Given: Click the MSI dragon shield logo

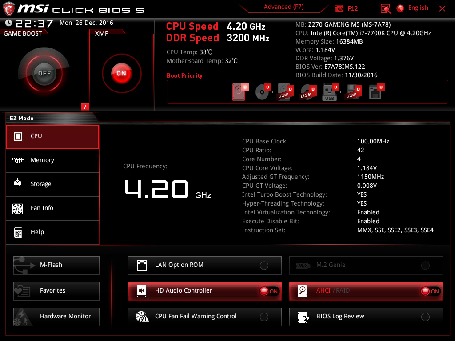Looking at the screenshot, I should [x=9, y=9].
